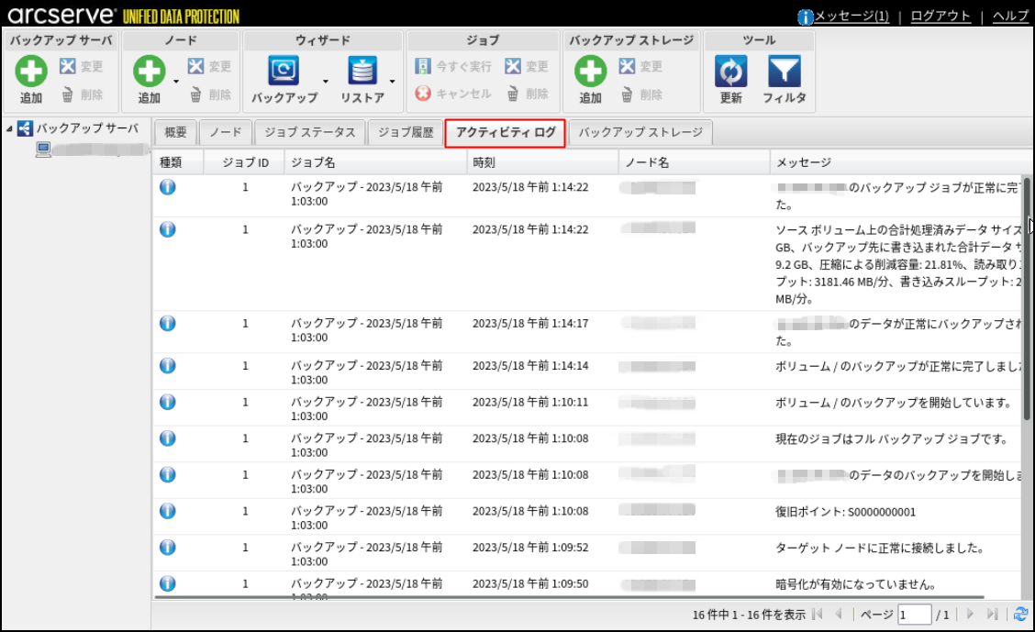Image resolution: width=1035 pixels, height=632 pixels.
Task: Click the Add Node green plus icon
Action: (x=150, y=72)
